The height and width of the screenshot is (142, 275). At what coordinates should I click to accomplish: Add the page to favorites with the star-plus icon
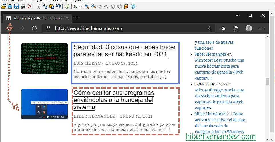tap(209, 28)
